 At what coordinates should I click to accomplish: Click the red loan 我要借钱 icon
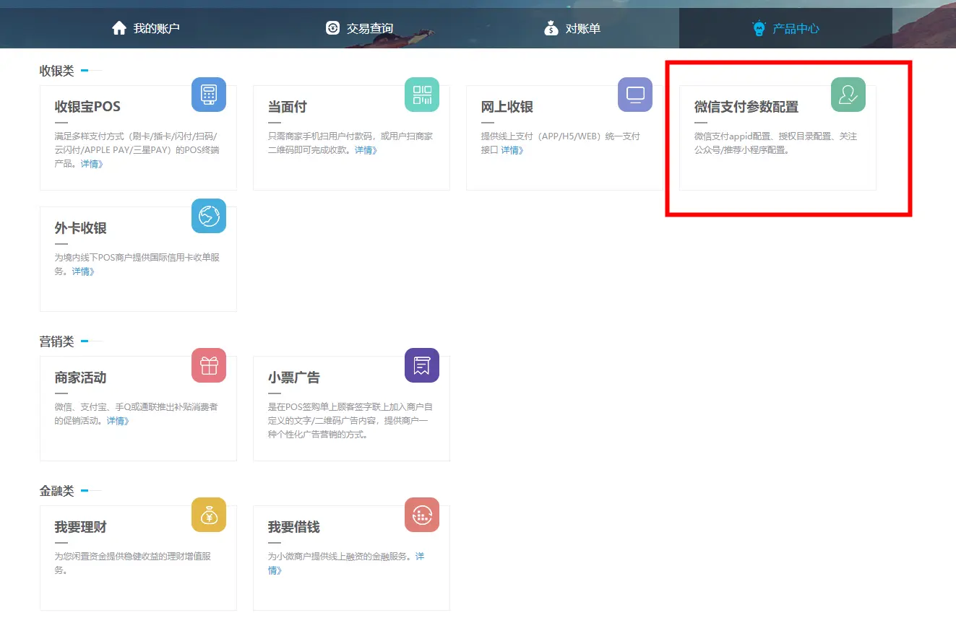coord(422,515)
